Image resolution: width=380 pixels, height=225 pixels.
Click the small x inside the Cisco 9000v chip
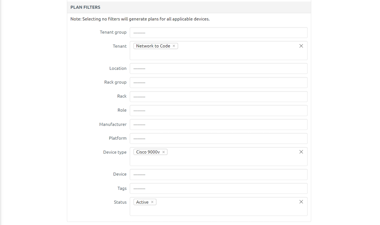pos(164,152)
